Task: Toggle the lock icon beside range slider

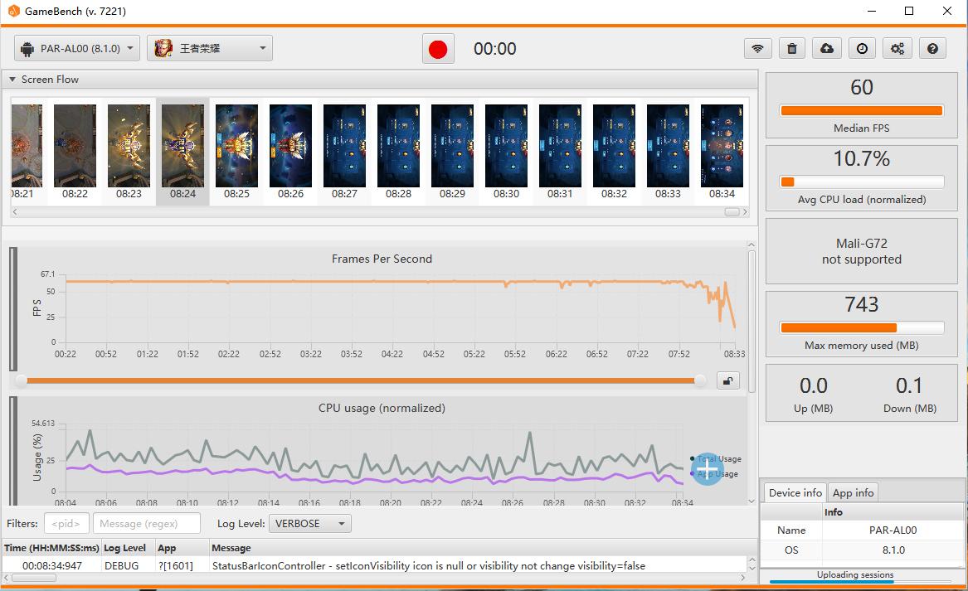Action: click(727, 381)
